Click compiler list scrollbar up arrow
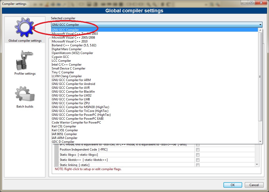269x192 pixels. coord(260,30)
